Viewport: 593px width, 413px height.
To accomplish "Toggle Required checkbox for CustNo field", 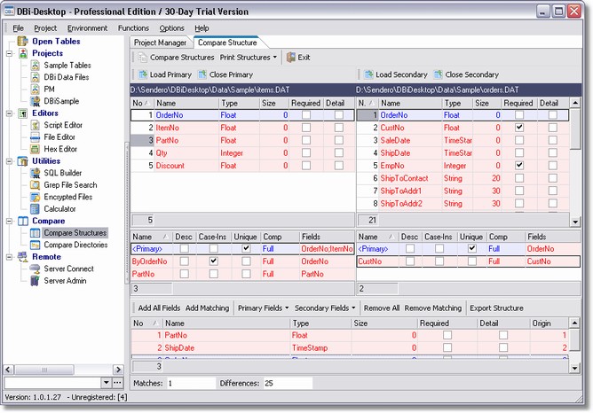I will pyautogui.click(x=518, y=128).
